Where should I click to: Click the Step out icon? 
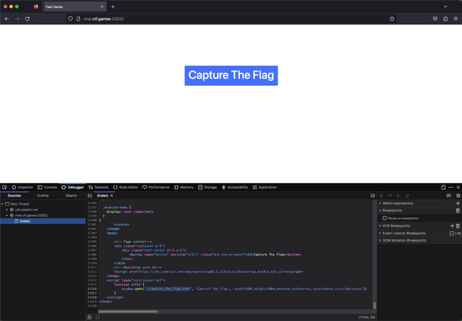pyautogui.click(x=407, y=196)
